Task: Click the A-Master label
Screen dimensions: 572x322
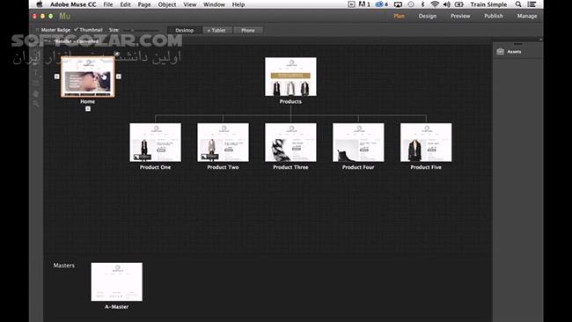Action: (x=117, y=307)
